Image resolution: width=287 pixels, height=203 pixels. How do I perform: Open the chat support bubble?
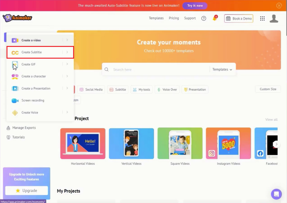276,194
